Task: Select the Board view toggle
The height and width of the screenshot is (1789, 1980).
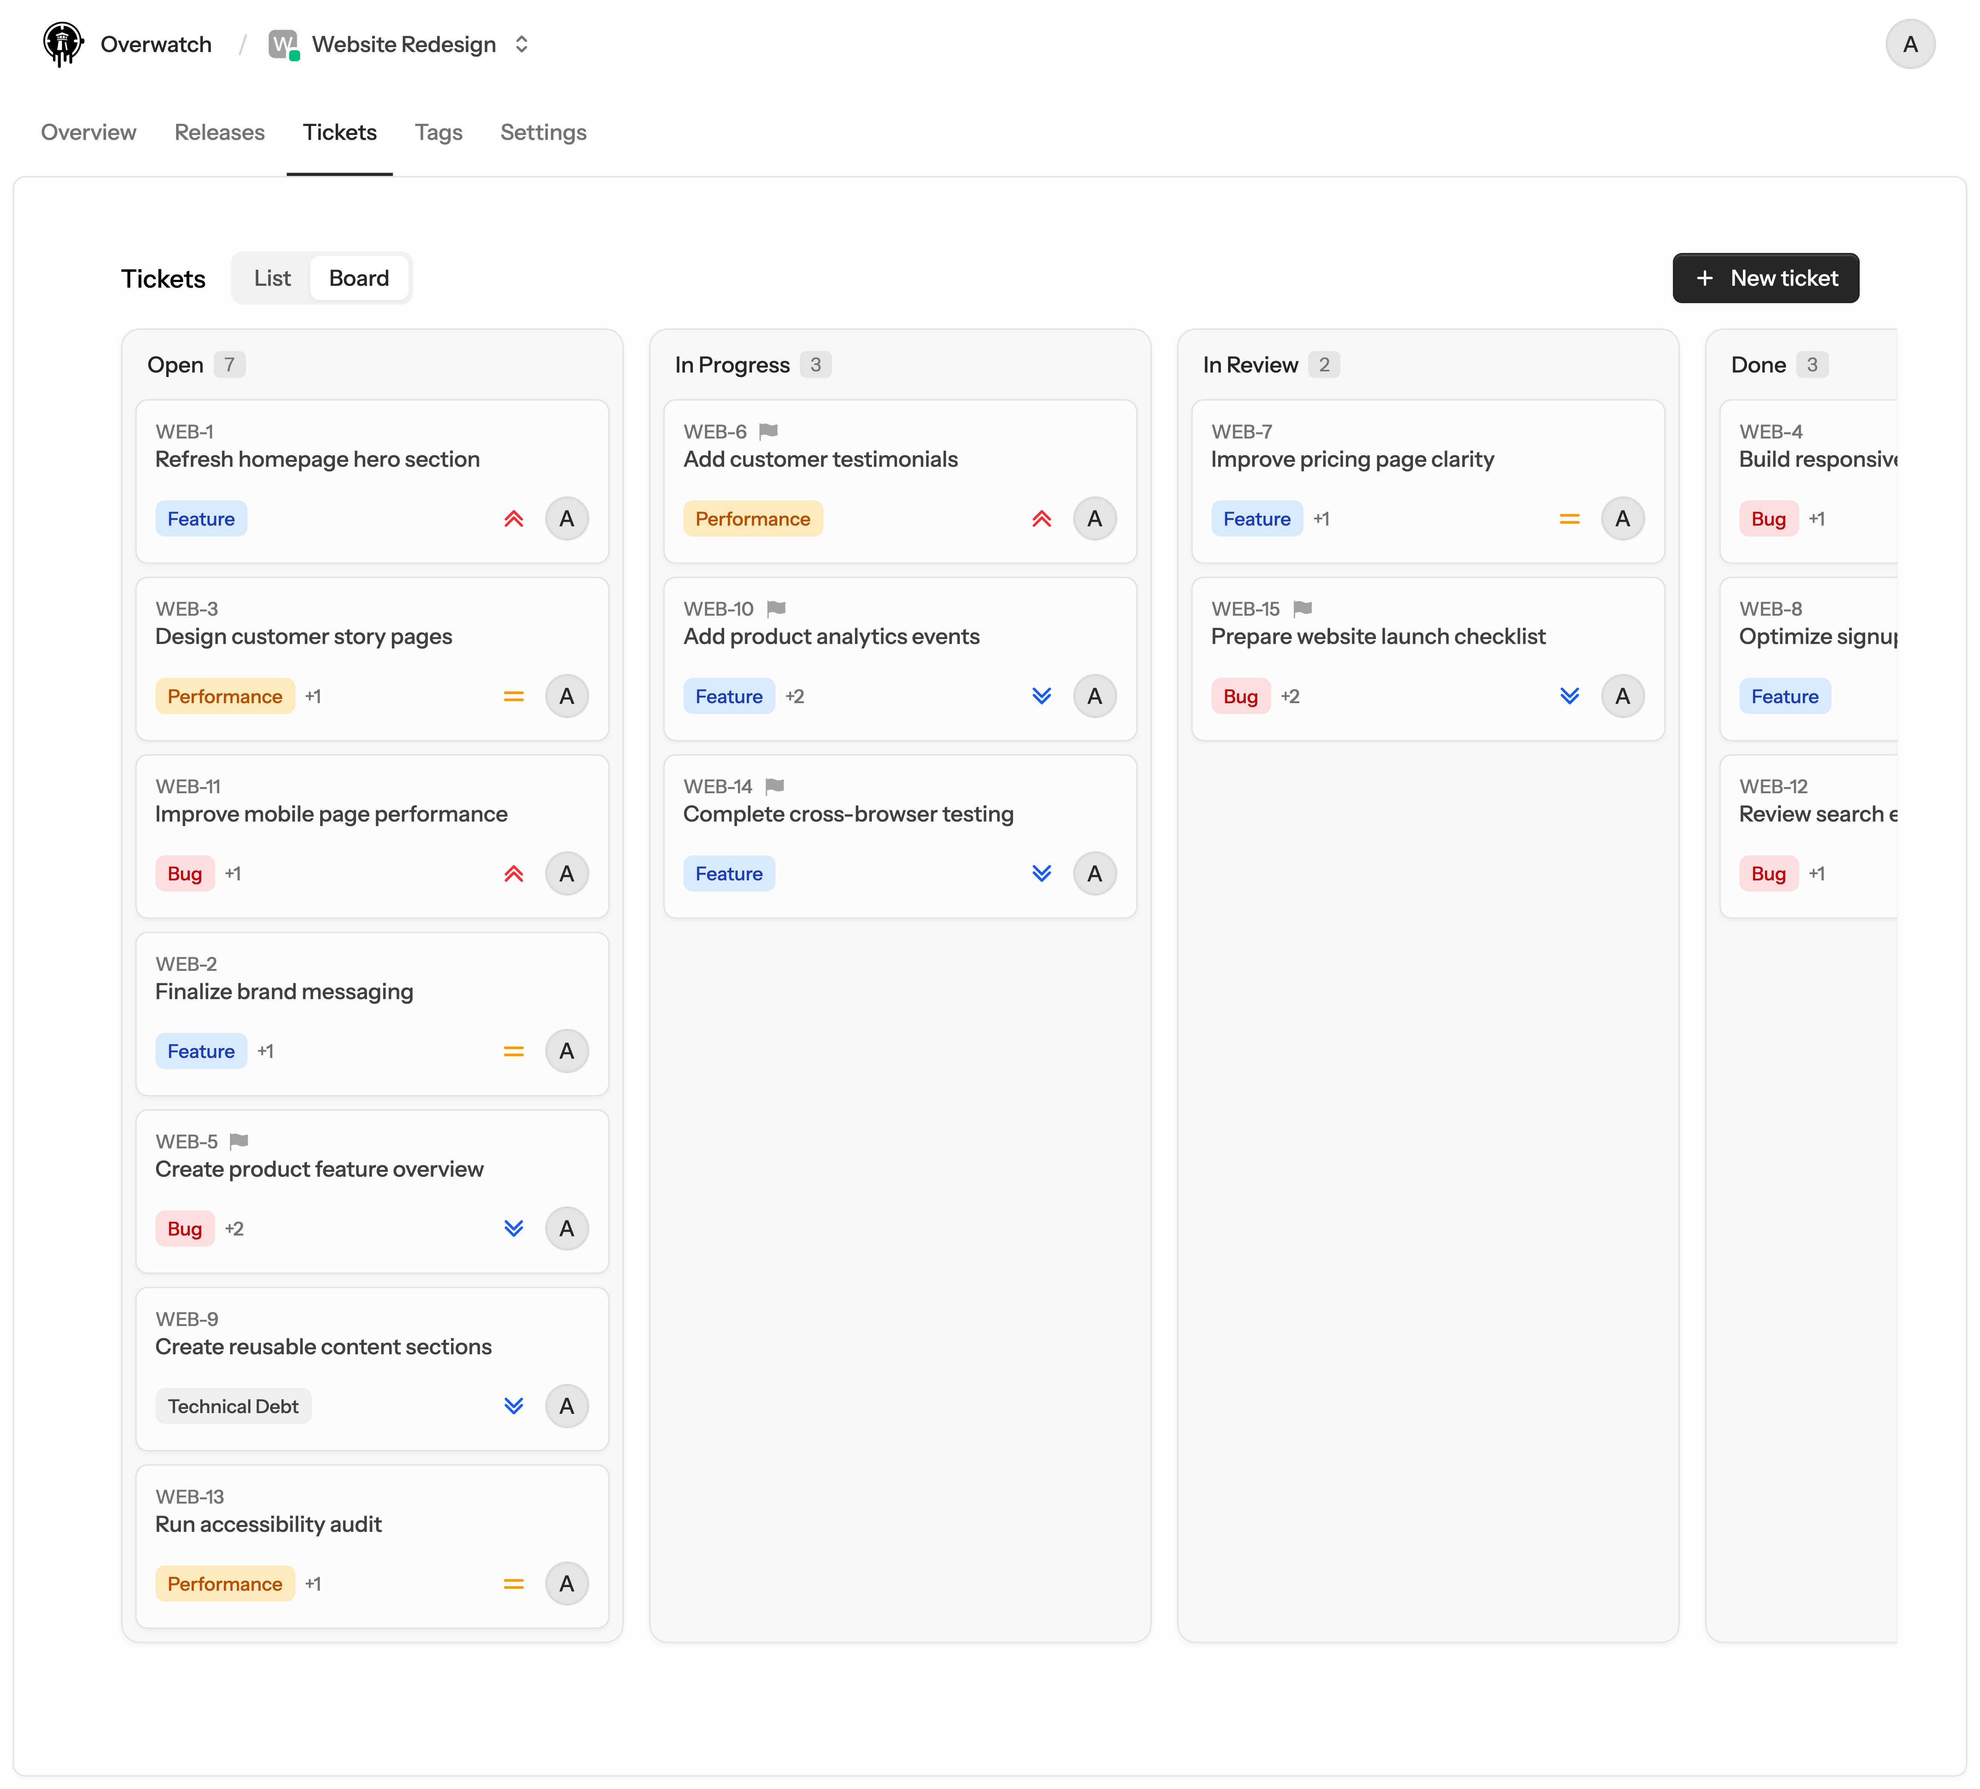Action: click(359, 278)
